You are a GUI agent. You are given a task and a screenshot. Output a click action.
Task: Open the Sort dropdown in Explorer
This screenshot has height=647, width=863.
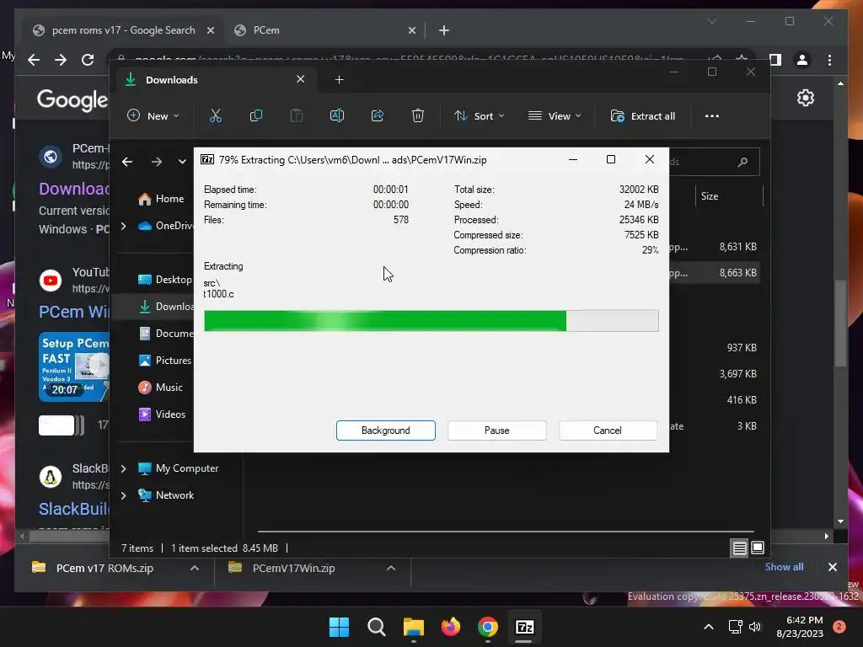tap(479, 116)
